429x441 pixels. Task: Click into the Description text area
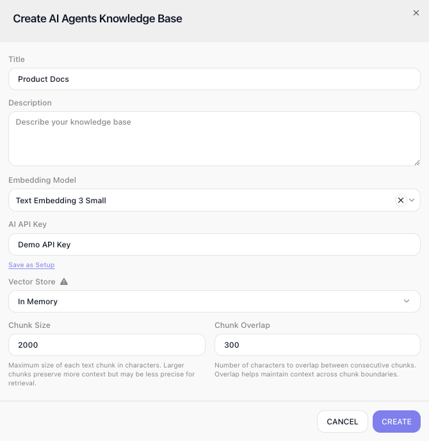tap(214, 139)
